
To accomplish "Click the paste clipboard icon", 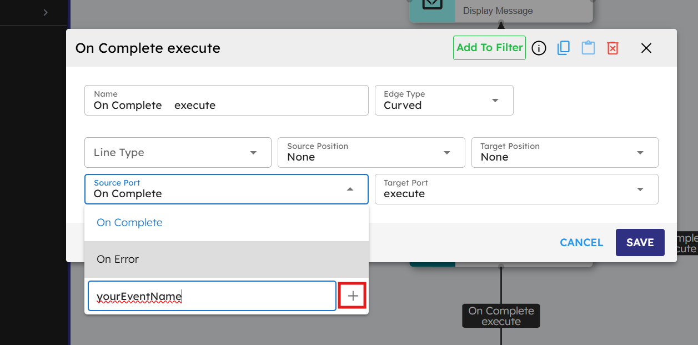I will (x=588, y=48).
